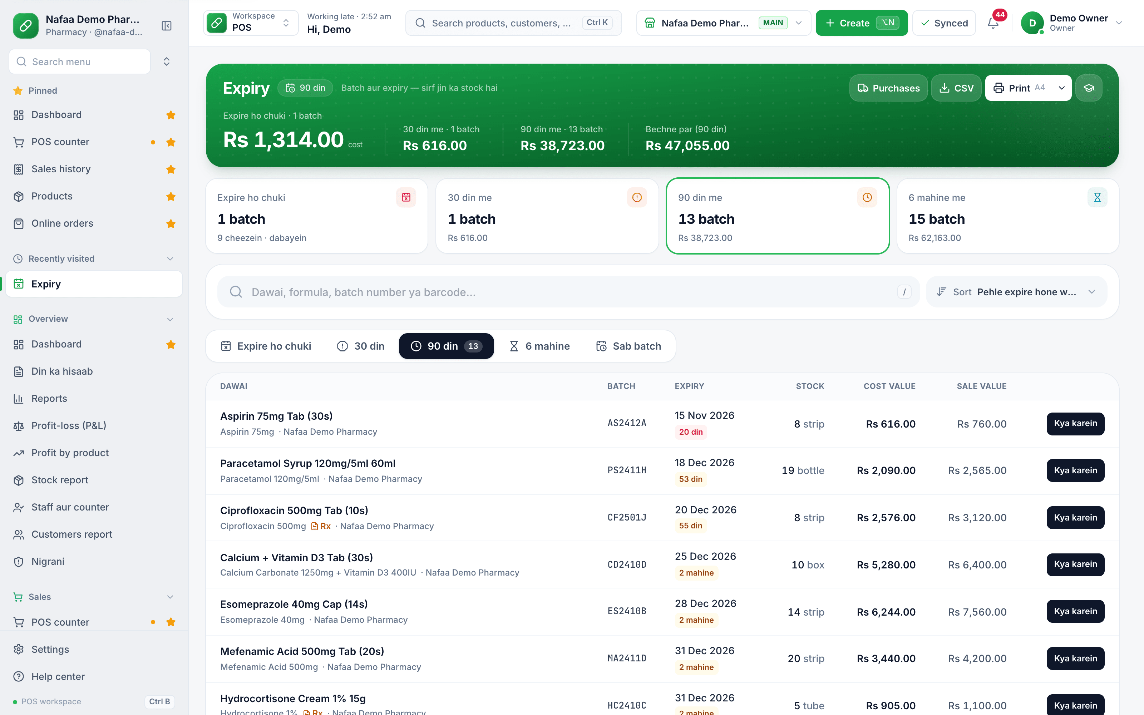Collapse the sidebar panel icon
The height and width of the screenshot is (715, 1144).
(166, 25)
